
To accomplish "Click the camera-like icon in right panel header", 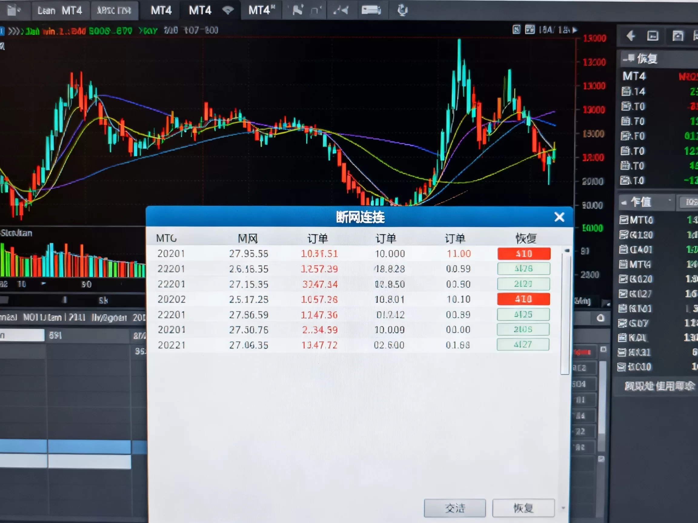I will tap(677, 36).
